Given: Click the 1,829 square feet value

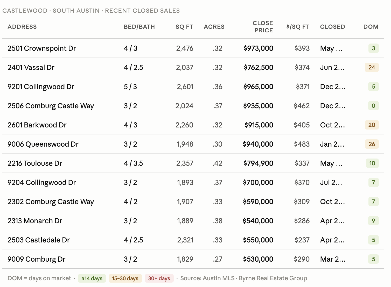Looking at the screenshot, I should tap(185, 259).
